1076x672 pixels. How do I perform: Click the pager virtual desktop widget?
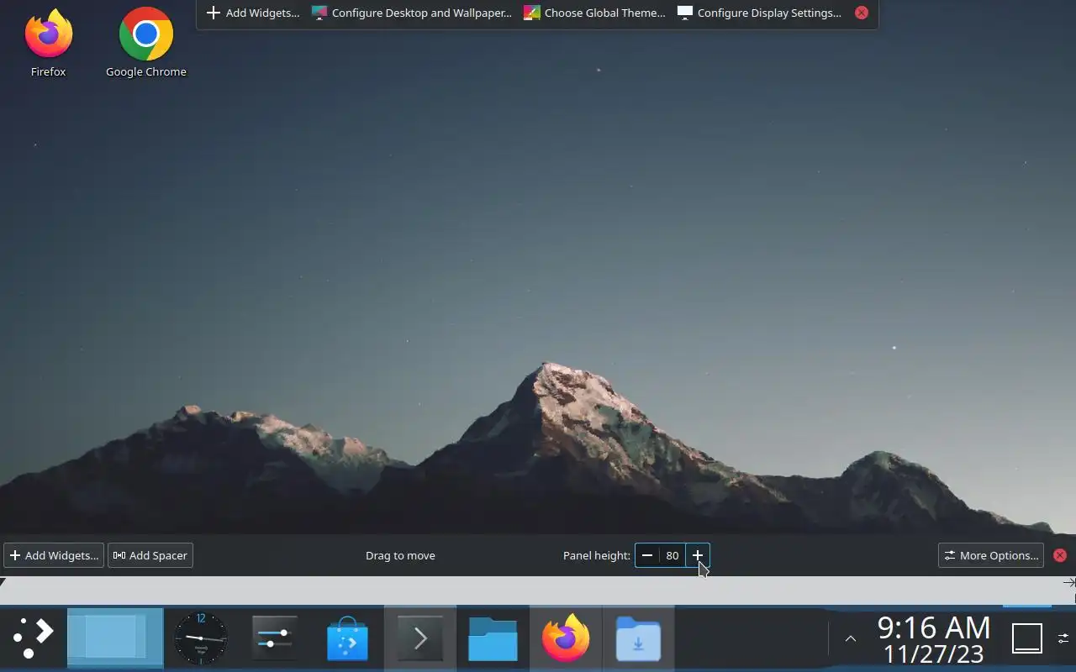tap(115, 638)
